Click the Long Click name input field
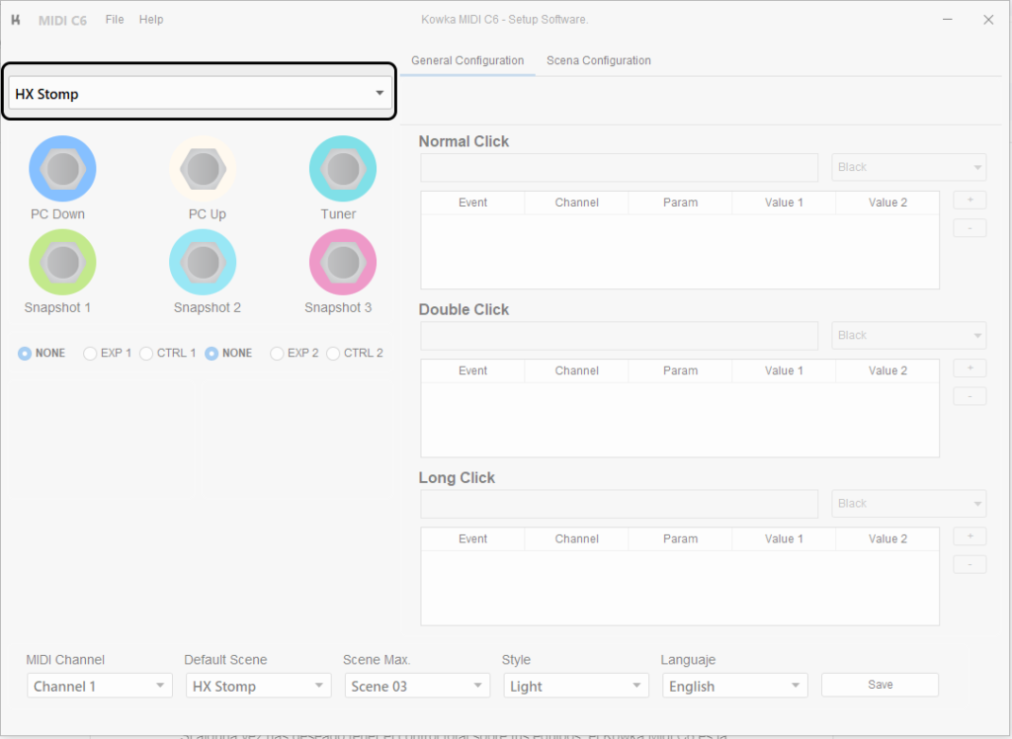Screen dimensions: 1012x739 pos(619,504)
